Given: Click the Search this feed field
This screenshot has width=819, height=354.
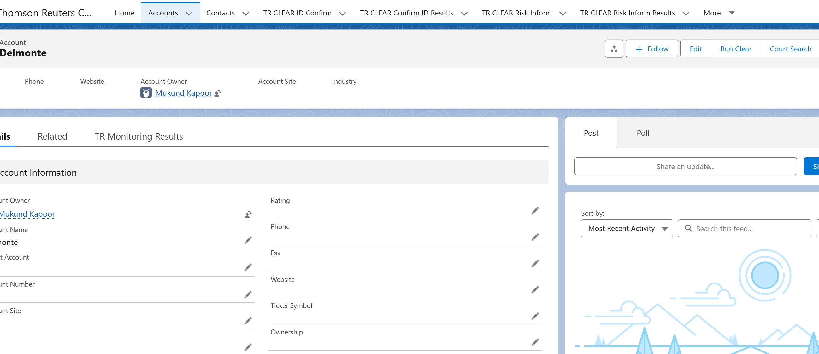Looking at the screenshot, I should 745,228.
